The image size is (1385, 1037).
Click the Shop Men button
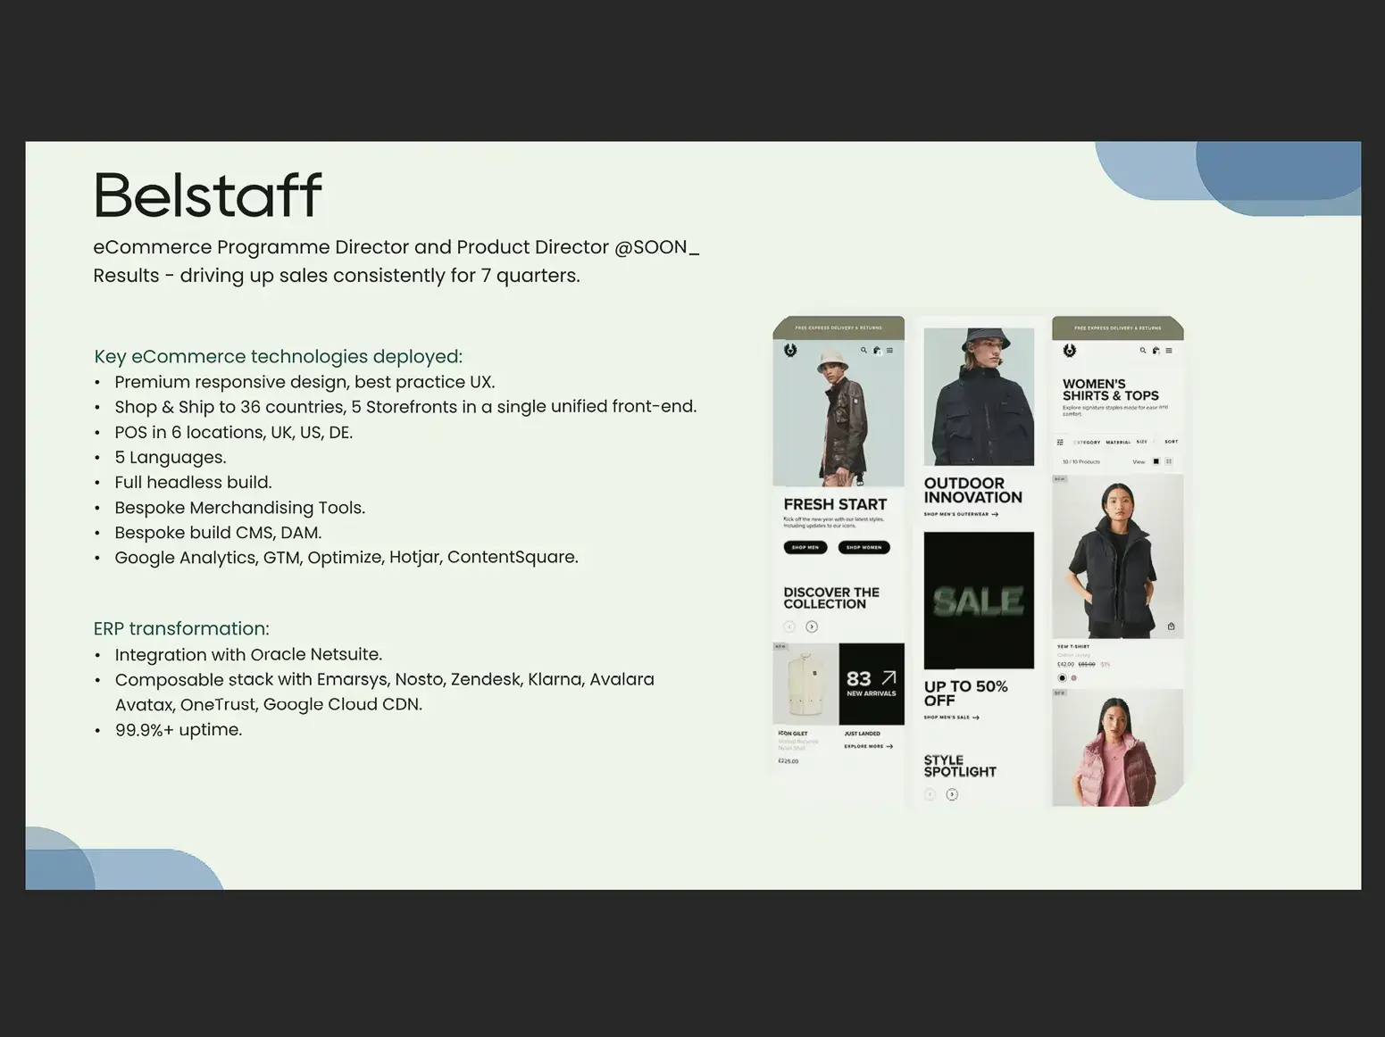tap(805, 547)
